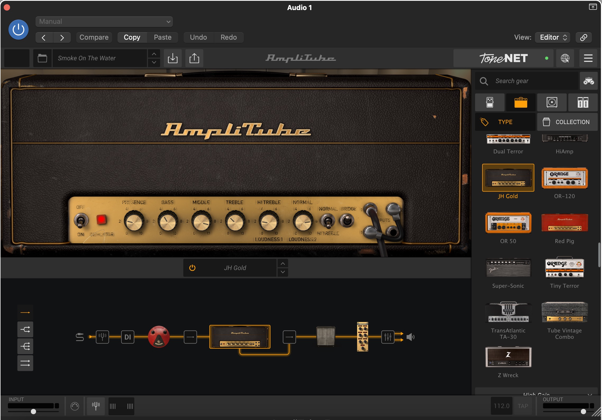Click the BASS knob on the amp

(x=168, y=222)
